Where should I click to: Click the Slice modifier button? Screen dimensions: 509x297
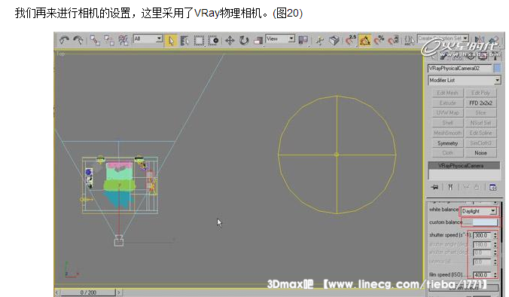pyautogui.click(x=480, y=113)
